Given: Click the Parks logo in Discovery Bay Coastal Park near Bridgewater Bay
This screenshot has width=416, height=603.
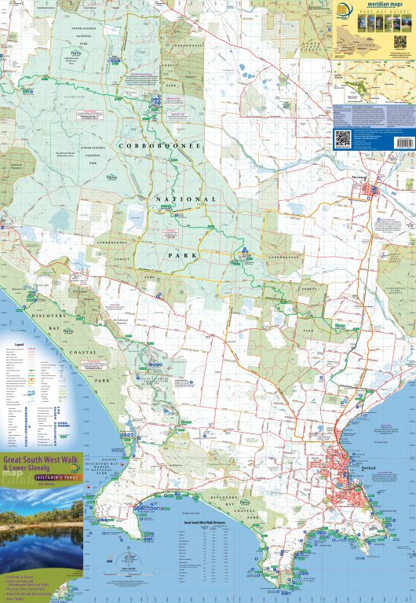Looking at the screenshot, I should click(x=245, y=502).
